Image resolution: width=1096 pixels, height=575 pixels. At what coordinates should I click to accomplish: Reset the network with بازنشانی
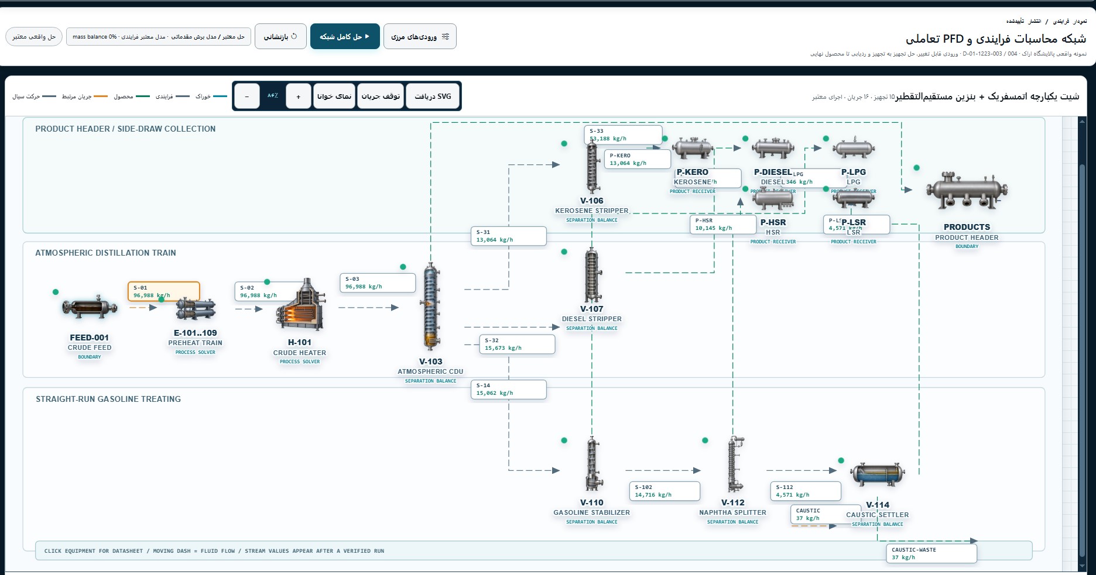point(280,36)
